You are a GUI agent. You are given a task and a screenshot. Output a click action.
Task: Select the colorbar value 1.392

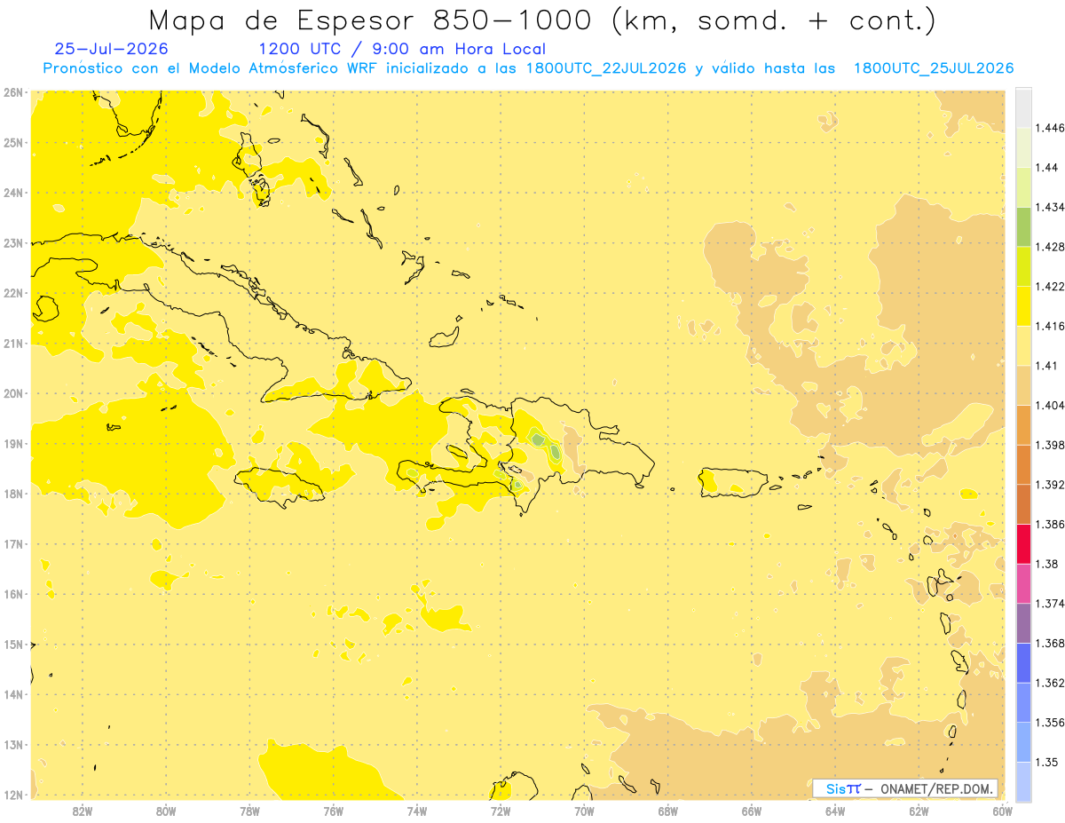(1050, 485)
